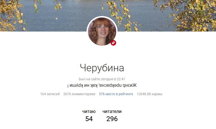The height and width of the screenshot is (129, 216).
Task: Select the Черубина username heading
Action: pyautogui.click(x=102, y=68)
